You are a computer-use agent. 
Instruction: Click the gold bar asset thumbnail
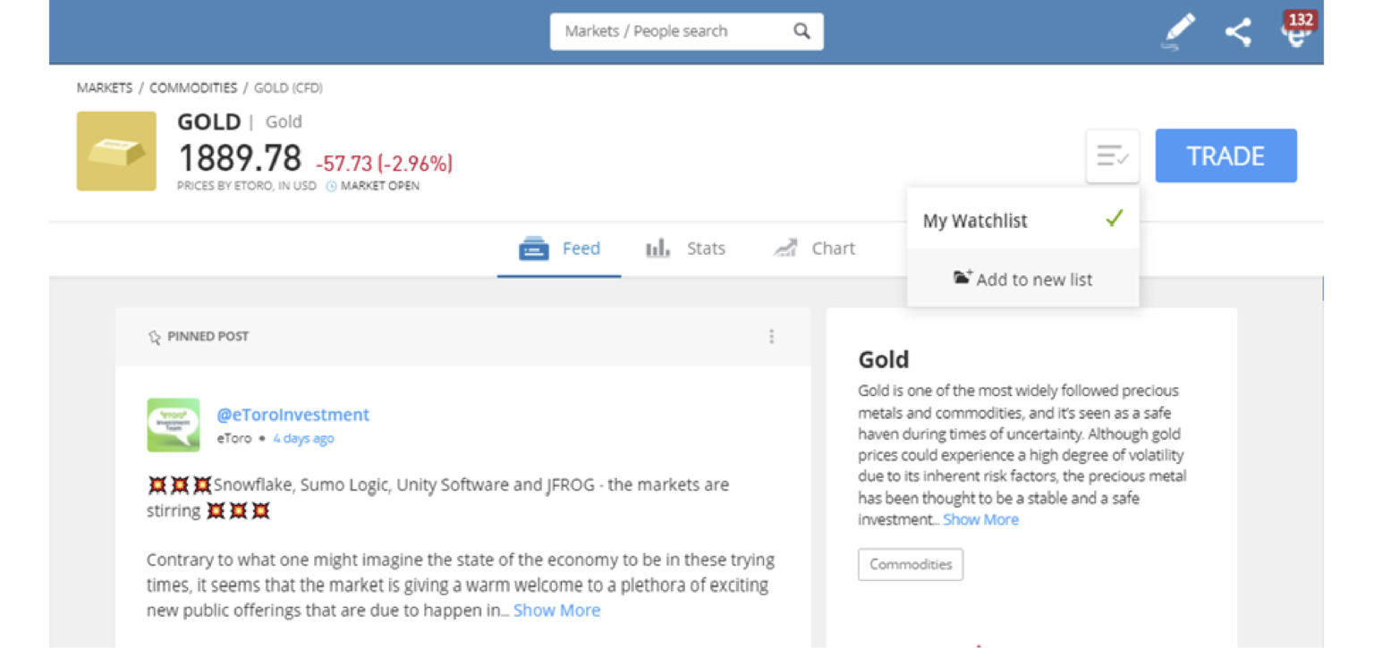(115, 152)
